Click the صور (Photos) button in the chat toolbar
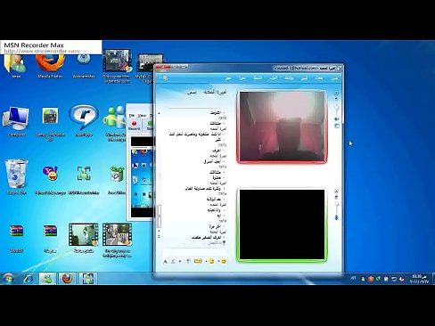Image resolution: width=435 pixels, height=326 pixels. 334,78
